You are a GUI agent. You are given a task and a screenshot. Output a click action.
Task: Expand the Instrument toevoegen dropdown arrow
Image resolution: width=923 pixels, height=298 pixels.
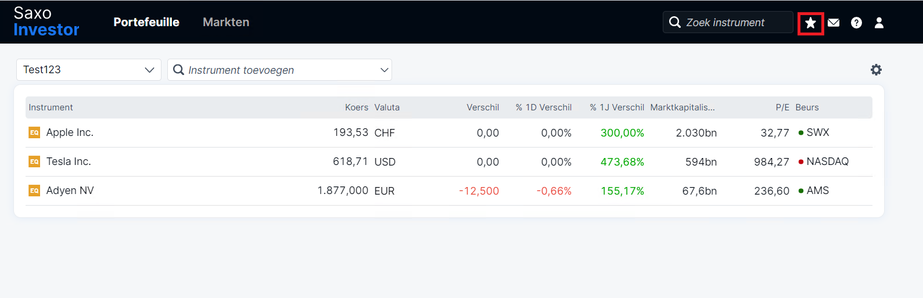tap(384, 70)
